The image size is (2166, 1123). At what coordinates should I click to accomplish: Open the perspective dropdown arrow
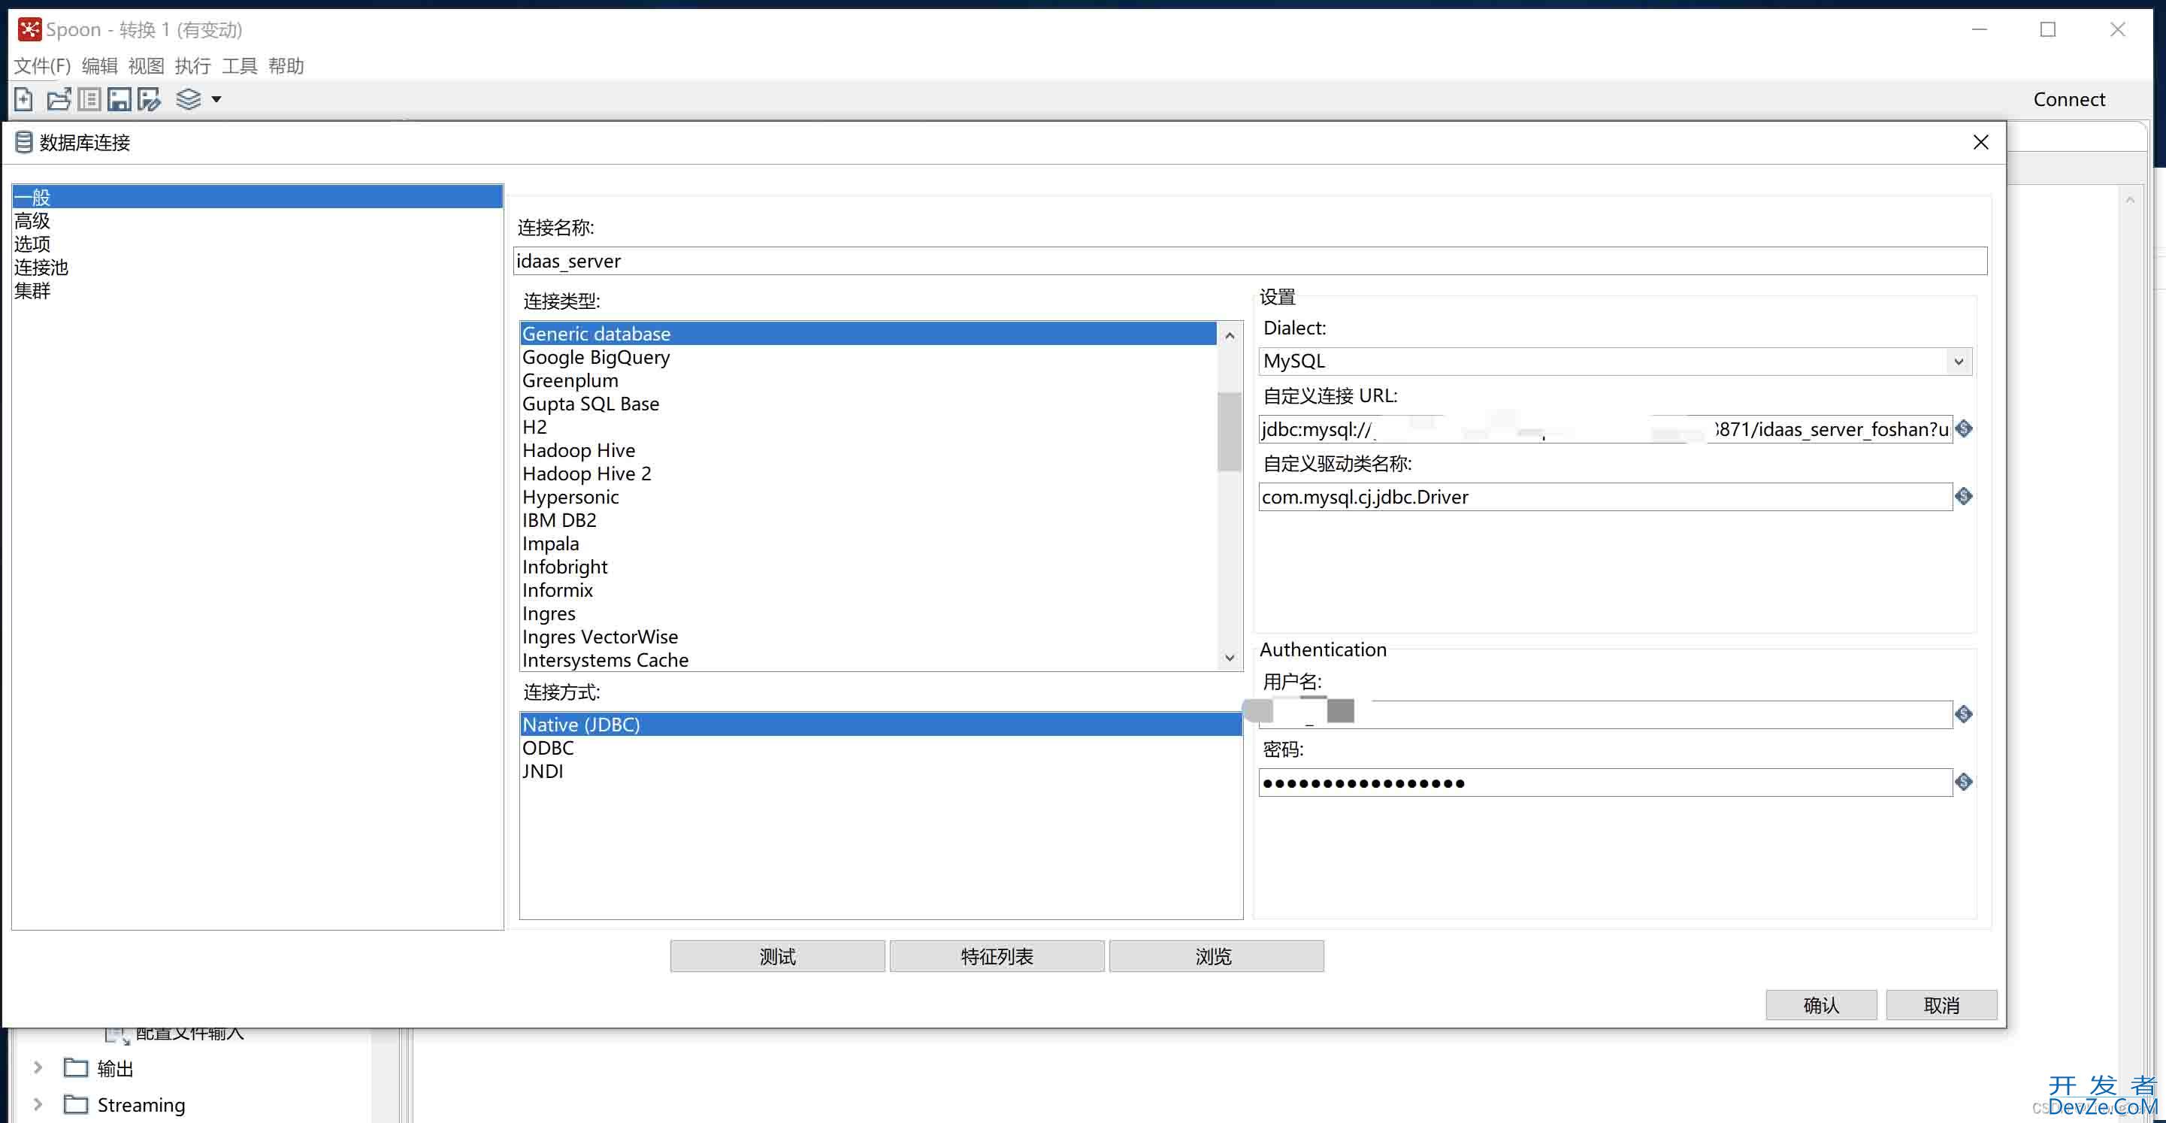(x=216, y=99)
